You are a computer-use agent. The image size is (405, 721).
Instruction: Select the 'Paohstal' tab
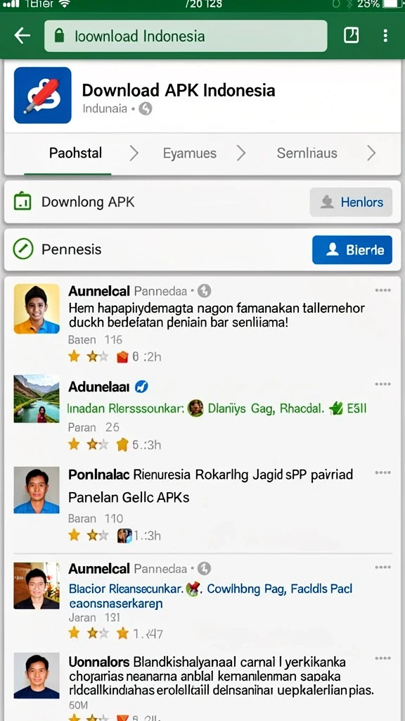75,153
